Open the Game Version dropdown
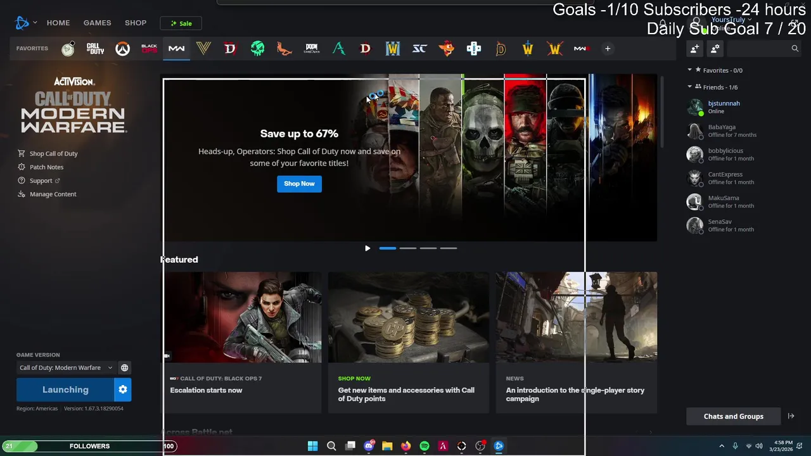The image size is (811, 456). (66, 368)
